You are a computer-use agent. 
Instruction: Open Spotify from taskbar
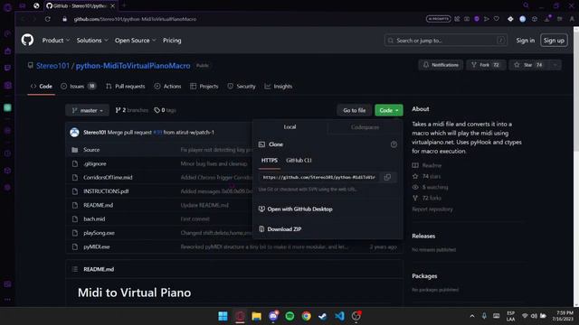[x=289, y=316]
